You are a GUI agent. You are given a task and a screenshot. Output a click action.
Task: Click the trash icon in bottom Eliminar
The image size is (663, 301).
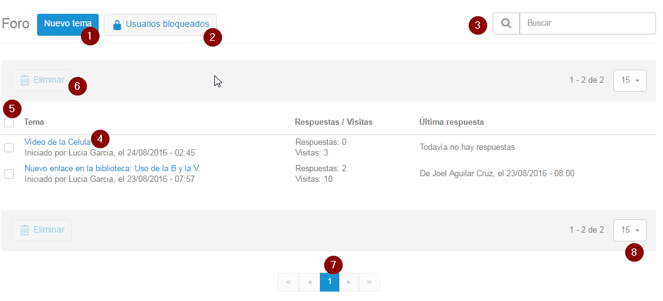(x=25, y=230)
